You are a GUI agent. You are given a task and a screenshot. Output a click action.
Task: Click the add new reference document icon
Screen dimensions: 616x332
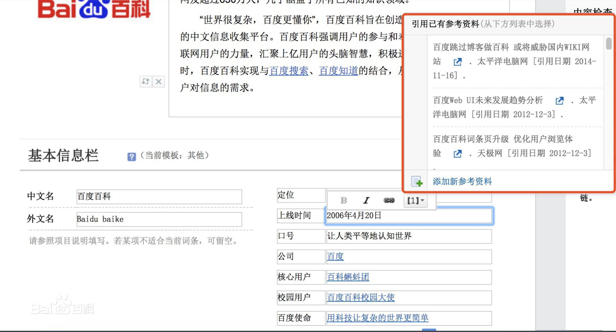click(417, 181)
